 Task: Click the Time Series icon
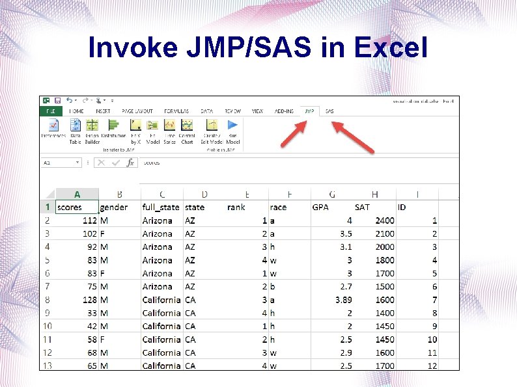pyautogui.click(x=169, y=132)
